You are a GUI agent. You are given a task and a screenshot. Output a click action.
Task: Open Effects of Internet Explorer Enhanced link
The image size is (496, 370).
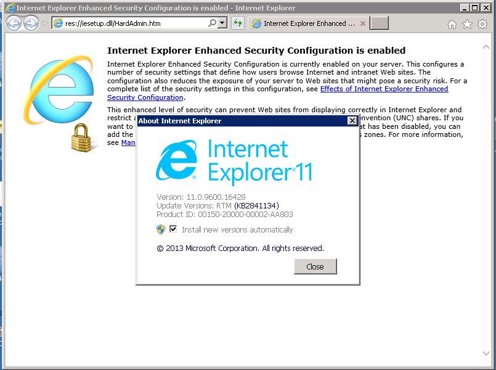tap(278, 93)
